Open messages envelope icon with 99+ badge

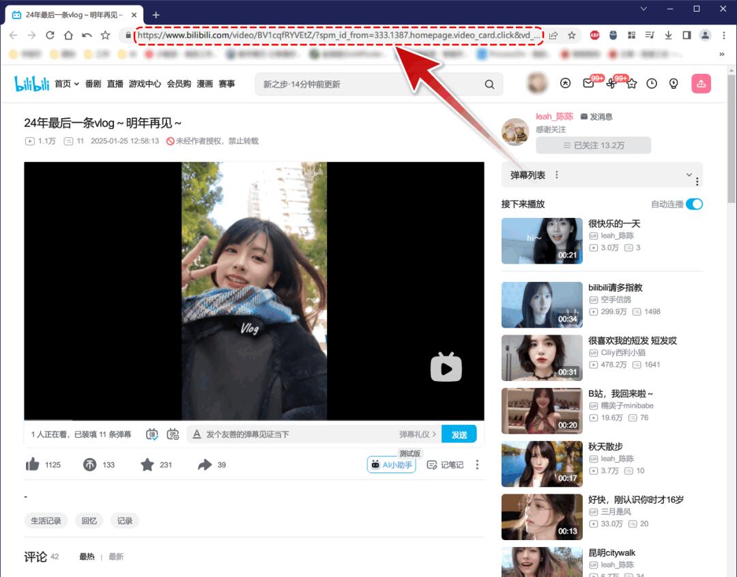pos(588,84)
